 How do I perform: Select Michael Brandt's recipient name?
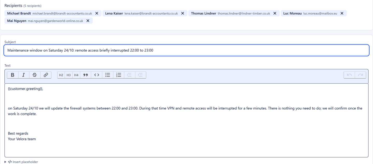click(x=19, y=13)
